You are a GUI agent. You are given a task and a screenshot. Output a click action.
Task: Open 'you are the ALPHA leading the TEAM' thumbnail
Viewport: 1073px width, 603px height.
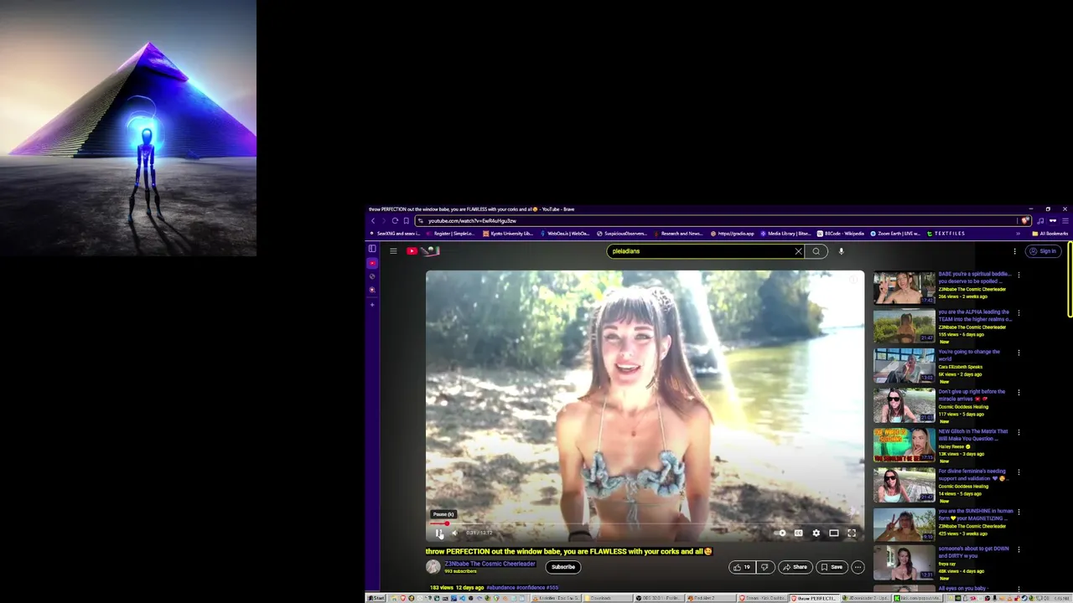tap(904, 327)
